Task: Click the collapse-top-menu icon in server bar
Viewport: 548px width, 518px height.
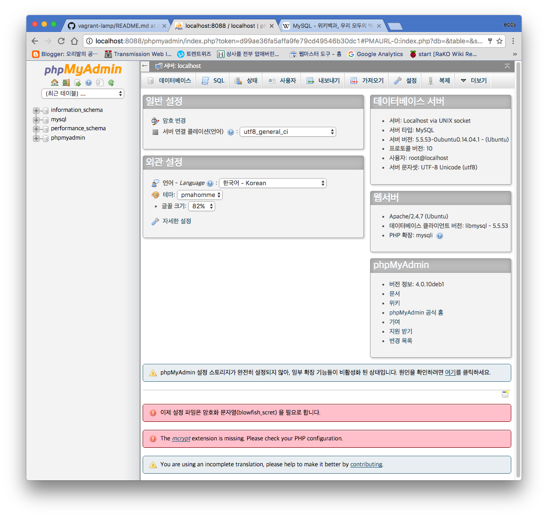Action: [507, 66]
